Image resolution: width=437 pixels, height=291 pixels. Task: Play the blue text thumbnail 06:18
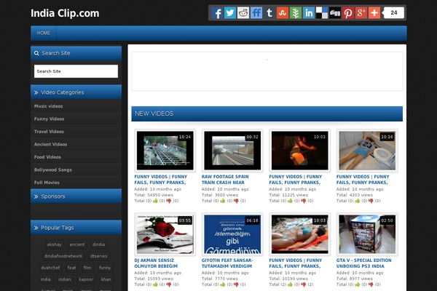click(232, 234)
